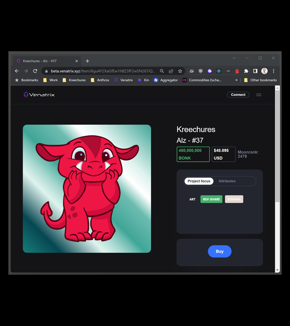Open the Work bookmarks folder

point(50,80)
